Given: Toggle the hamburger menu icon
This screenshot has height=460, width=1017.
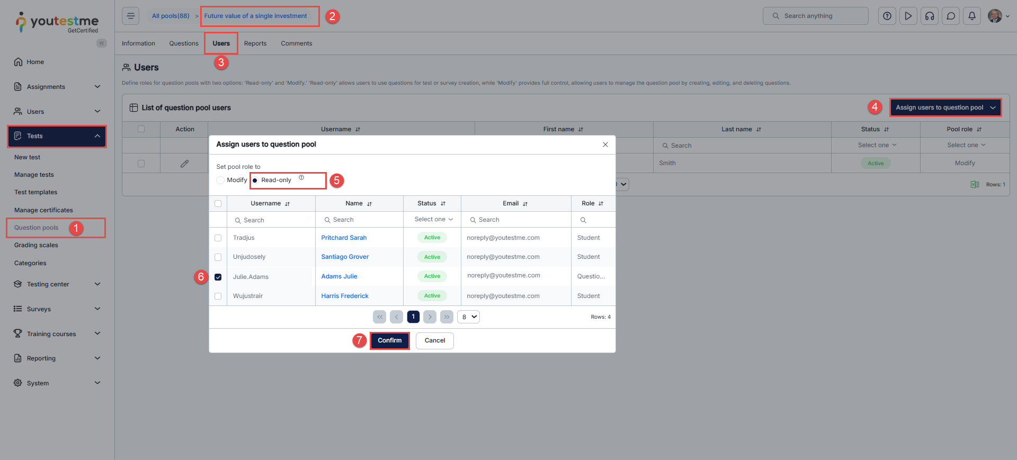Looking at the screenshot, I should (131, 16).
